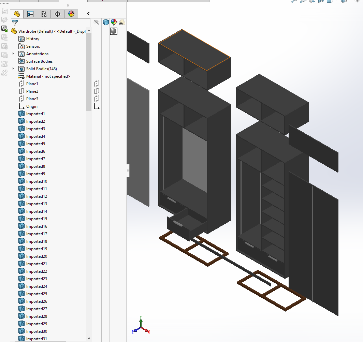Click the Wardrobe gray appearance sphere swatch
363x342 pixels.
(x=114, y=31)
